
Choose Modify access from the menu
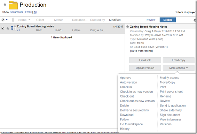coord(170,78)
